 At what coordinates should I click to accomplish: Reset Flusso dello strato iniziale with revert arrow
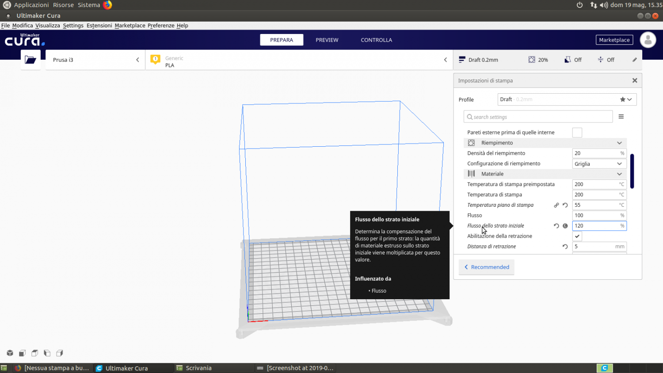pos(556,226)
